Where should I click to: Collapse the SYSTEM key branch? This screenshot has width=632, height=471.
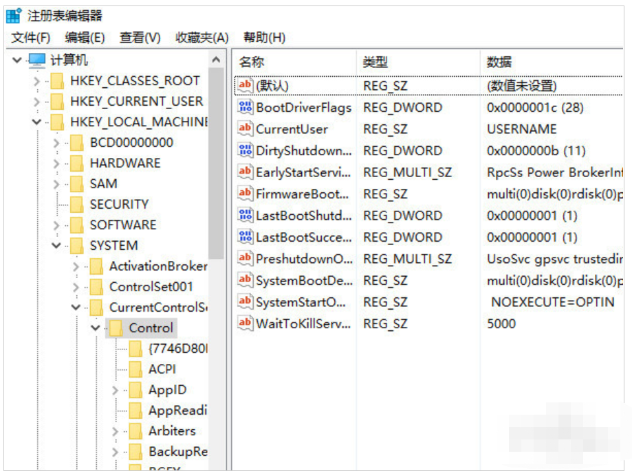[x=56, y=246]
